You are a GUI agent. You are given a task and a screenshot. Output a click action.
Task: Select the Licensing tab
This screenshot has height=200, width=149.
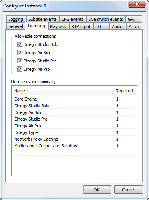[36, 26]
